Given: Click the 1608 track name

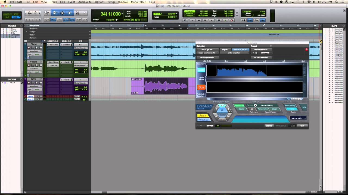Looking at the screenshot, I should click(x=30, y=96).
